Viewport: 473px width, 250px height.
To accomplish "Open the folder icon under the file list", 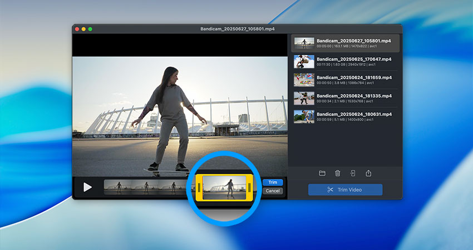I will pos(322,173).
